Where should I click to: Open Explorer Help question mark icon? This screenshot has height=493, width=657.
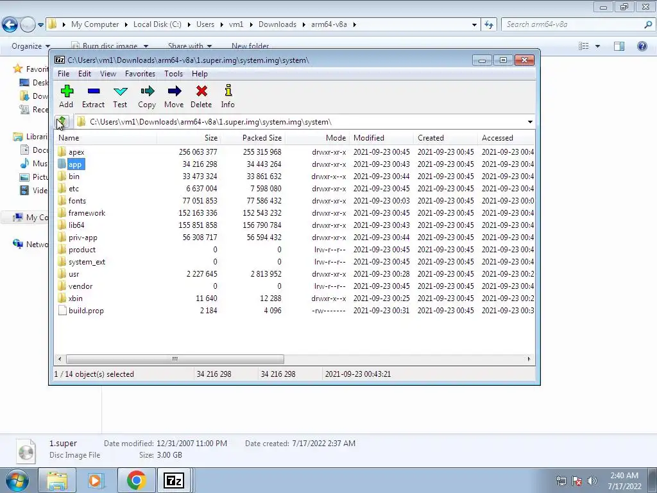pos(642,46)
